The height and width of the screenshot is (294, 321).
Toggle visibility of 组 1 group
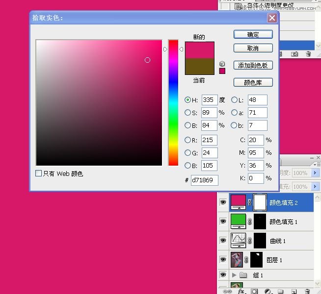tap(223, 275)
